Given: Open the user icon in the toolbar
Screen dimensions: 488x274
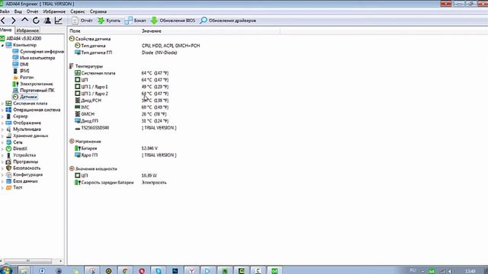Looking at the screenshot, I should 47,21.
